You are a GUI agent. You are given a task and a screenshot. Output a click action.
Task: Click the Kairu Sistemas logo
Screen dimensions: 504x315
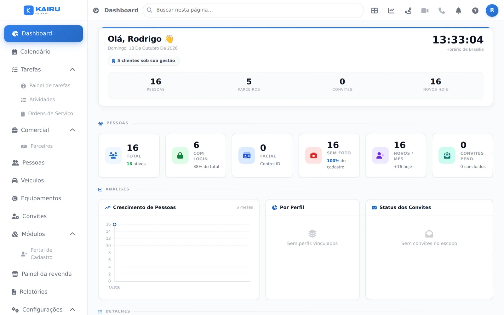pos(42,10)
